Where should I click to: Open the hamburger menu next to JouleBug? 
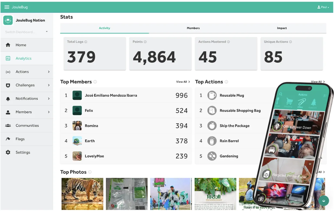point(7,7)
